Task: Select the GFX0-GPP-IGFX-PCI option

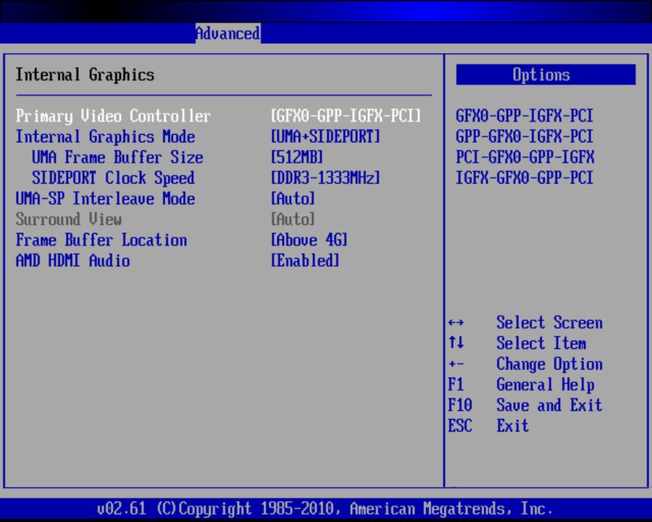Action: coord(524,115)
